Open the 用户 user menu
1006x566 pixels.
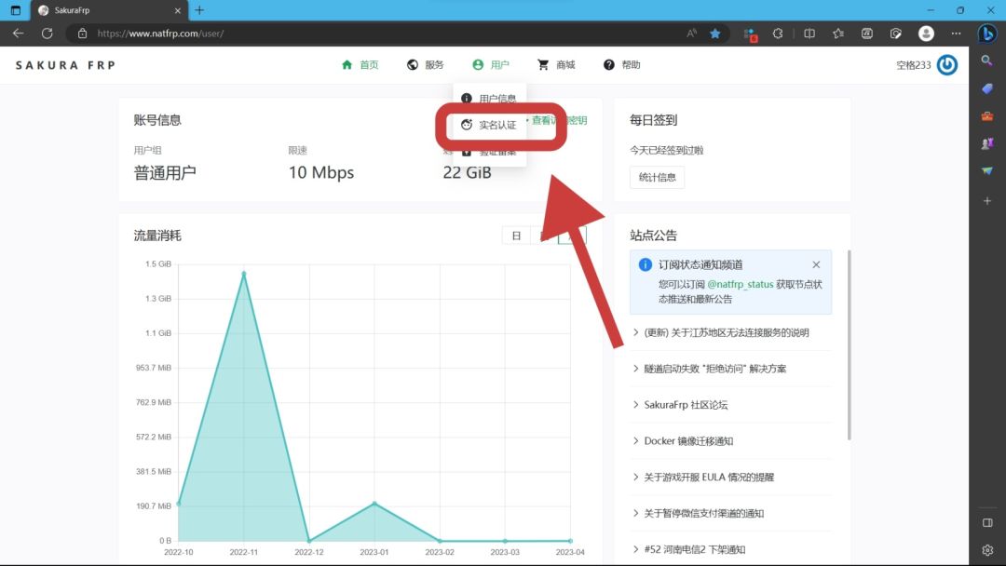[491, 65]
